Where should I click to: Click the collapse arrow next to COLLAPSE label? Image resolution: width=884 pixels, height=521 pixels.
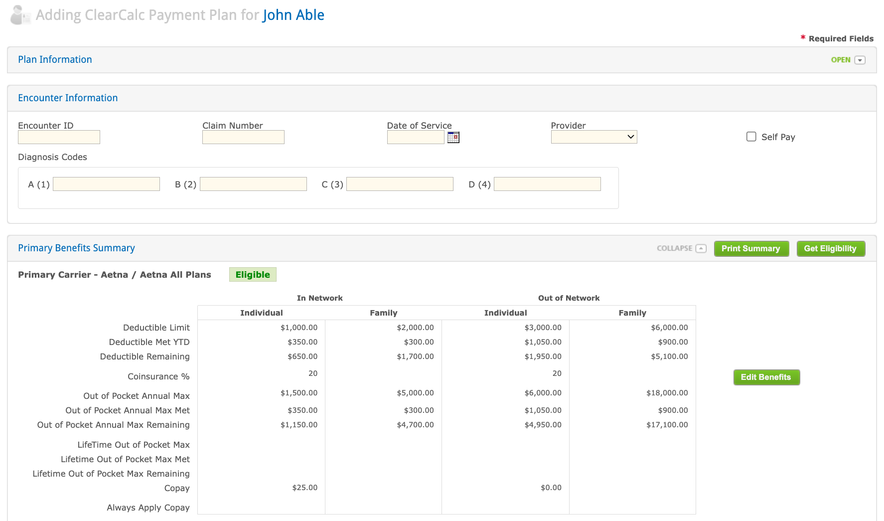[x=702, y=248]
